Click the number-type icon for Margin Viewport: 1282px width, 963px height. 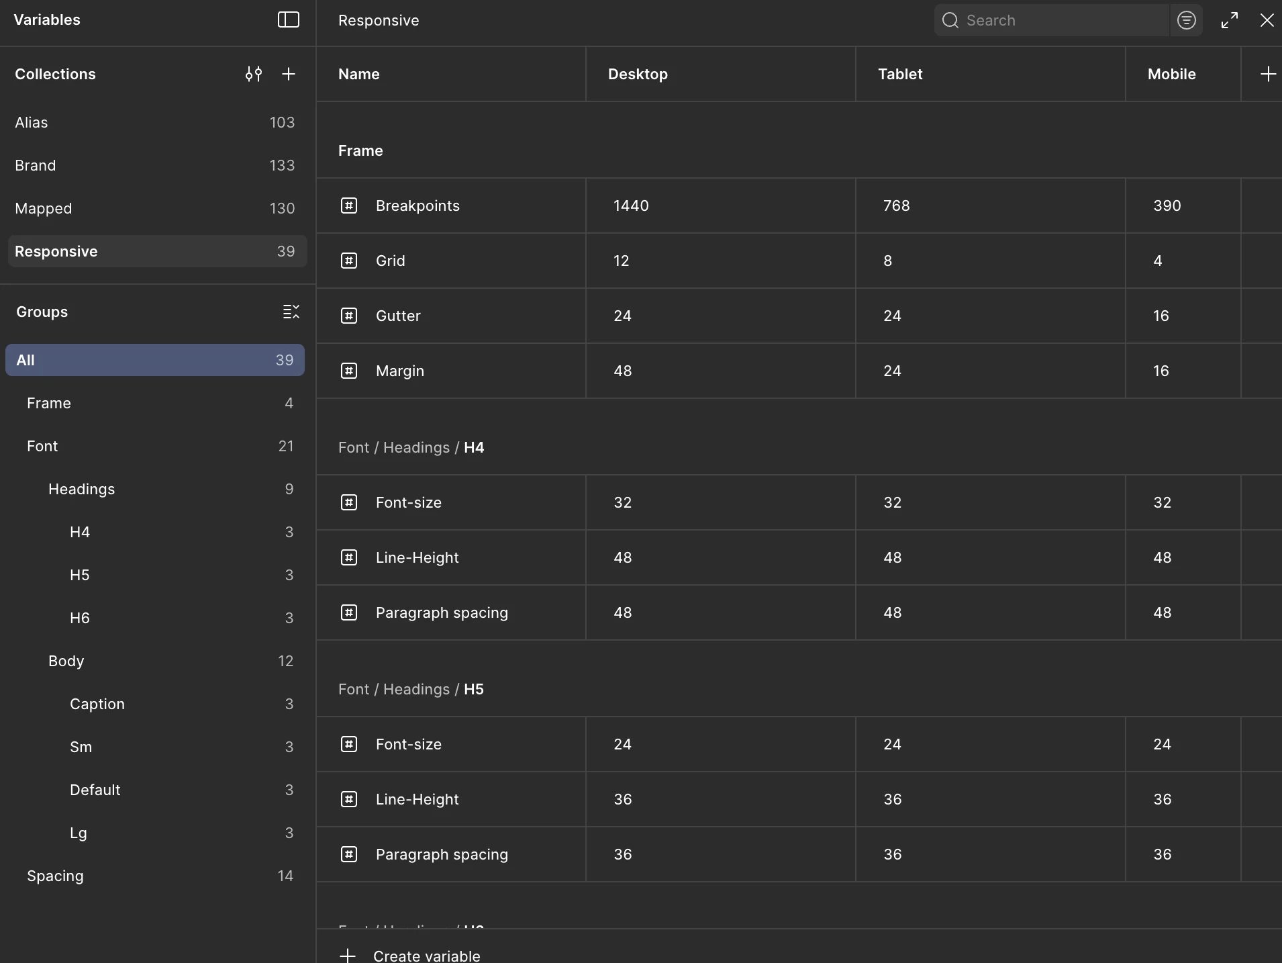point(349,371)
